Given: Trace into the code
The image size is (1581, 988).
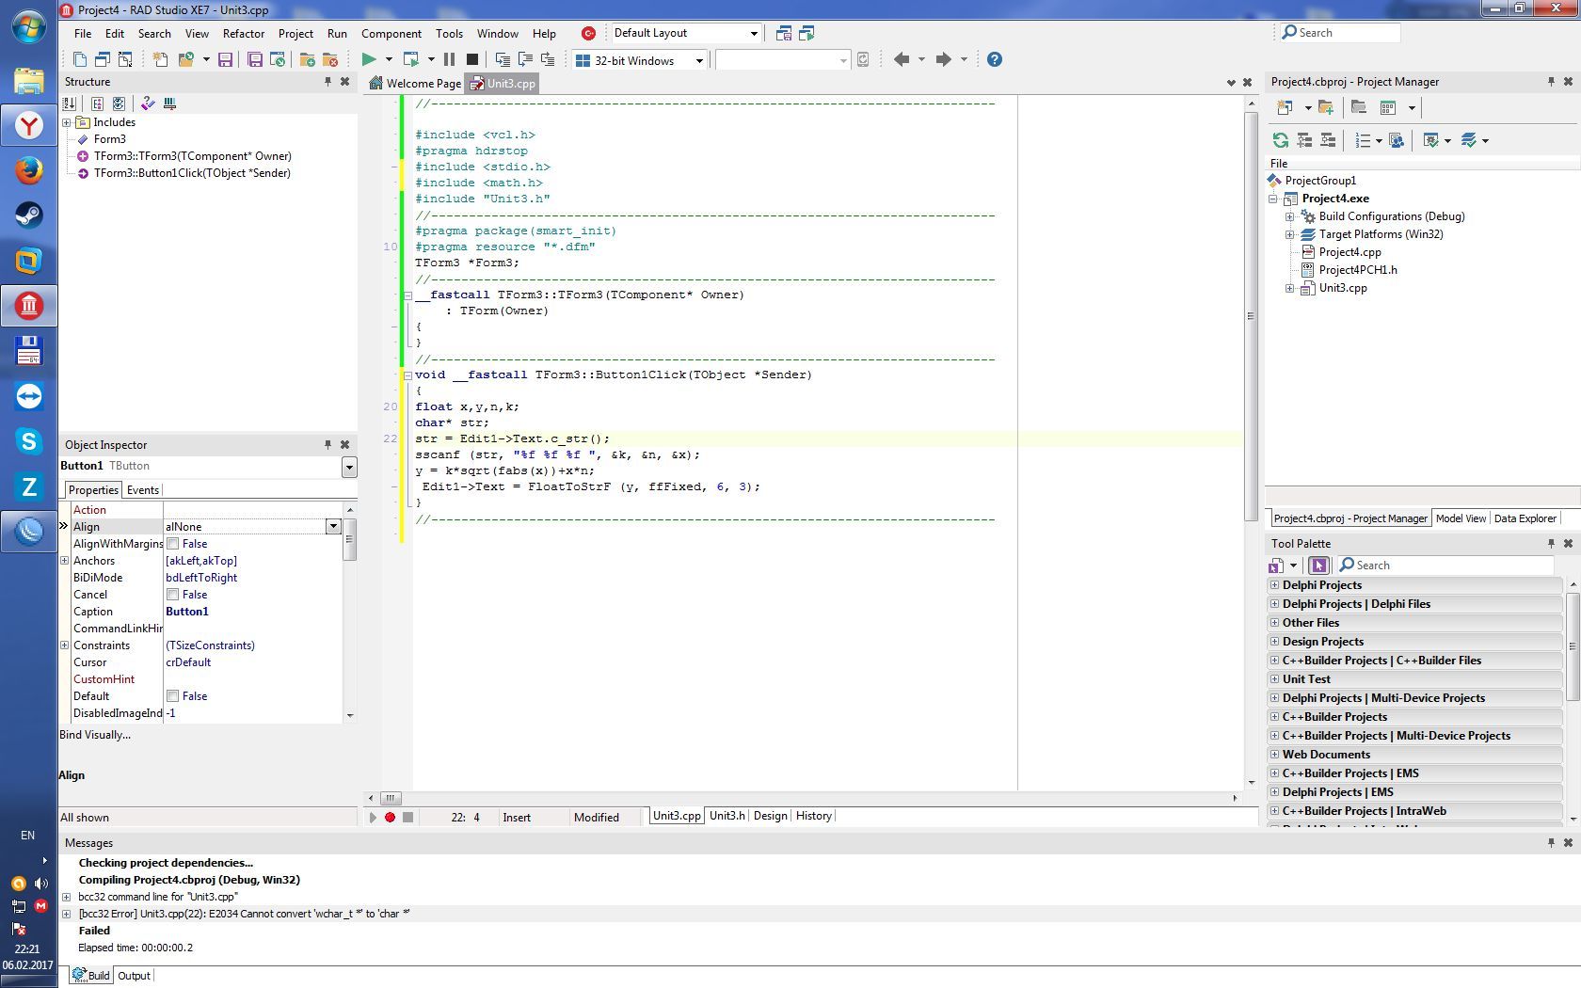Looking at the screenshot, I should point(503,59).
